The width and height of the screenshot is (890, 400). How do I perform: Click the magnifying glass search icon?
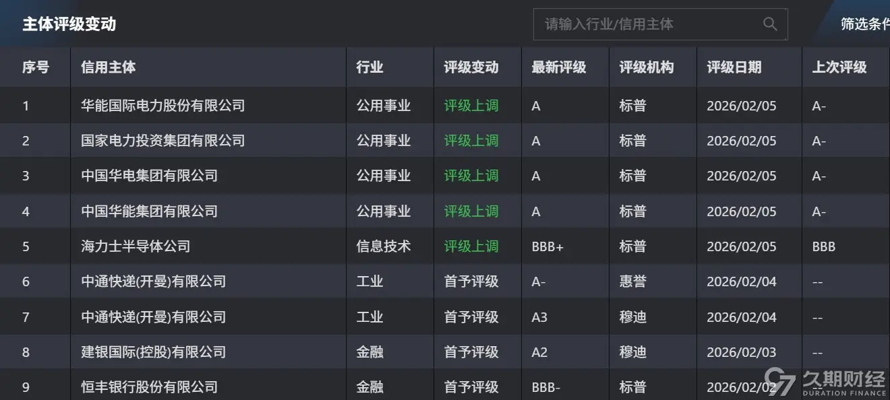click(769, 24)
